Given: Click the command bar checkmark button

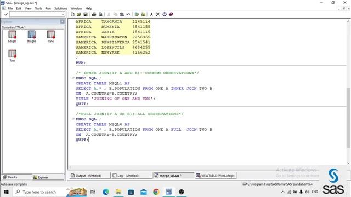Looking at the screenshot, I should 6,14.
